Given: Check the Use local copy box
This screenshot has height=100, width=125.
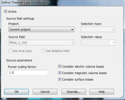Looking at the screenshot, I should (10, 51).
